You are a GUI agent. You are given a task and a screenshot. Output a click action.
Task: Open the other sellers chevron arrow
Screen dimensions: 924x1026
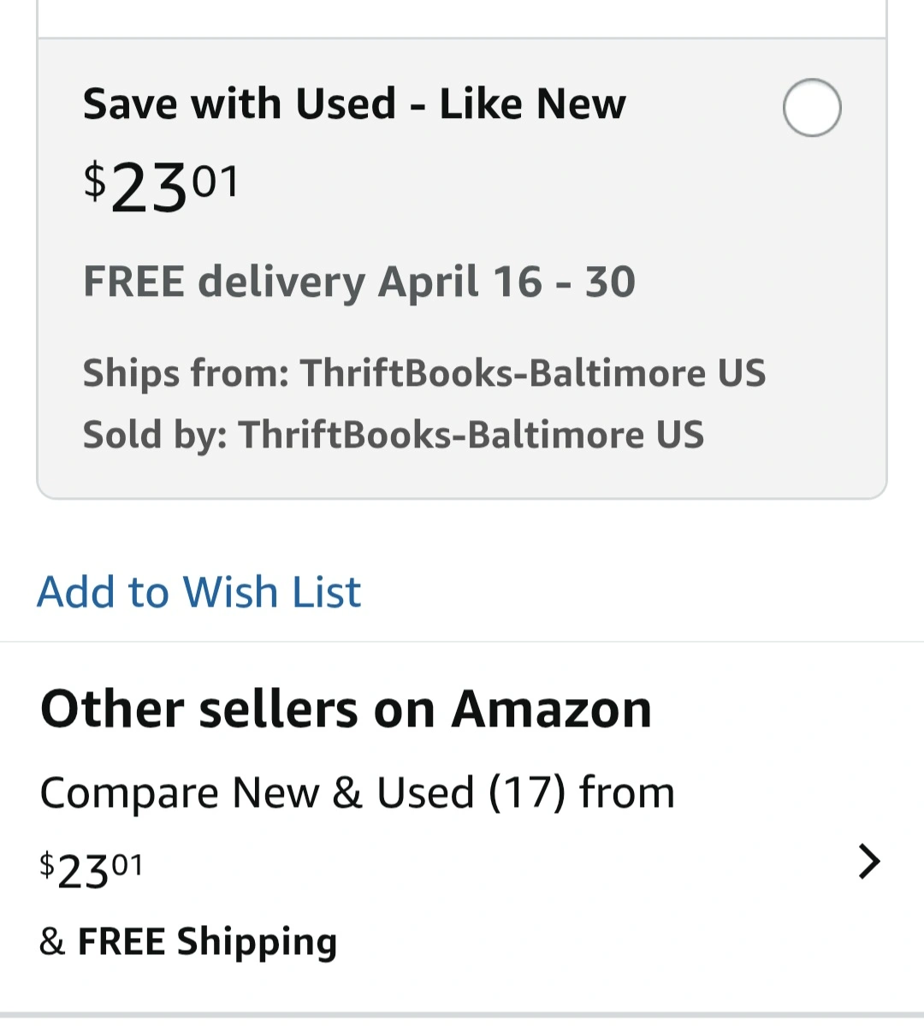click(x=868, y=862)
